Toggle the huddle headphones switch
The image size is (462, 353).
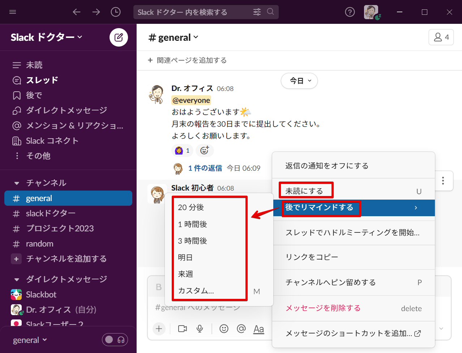[x=115, y=340]
